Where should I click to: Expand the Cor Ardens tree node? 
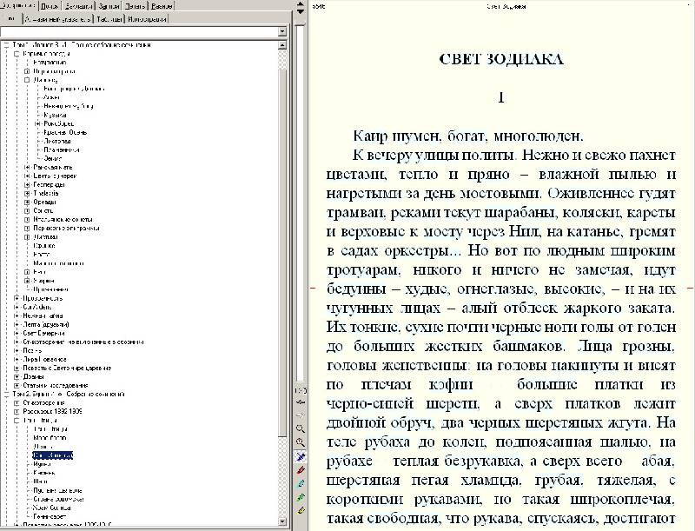point(17,307)
